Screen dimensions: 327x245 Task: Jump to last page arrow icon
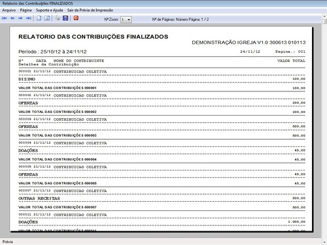[x=29, y=18]
